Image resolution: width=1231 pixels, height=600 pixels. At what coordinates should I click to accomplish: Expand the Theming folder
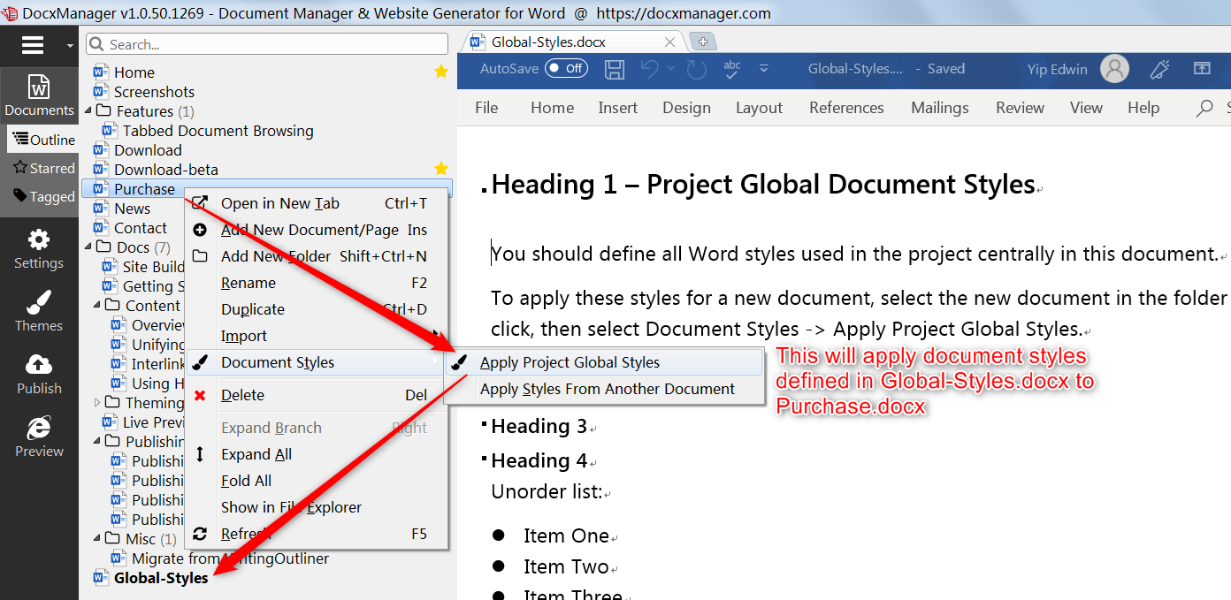point(97,403)
